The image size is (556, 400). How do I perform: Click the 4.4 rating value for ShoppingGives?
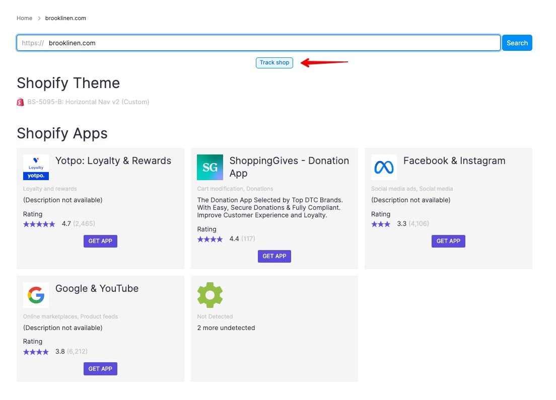234,239
